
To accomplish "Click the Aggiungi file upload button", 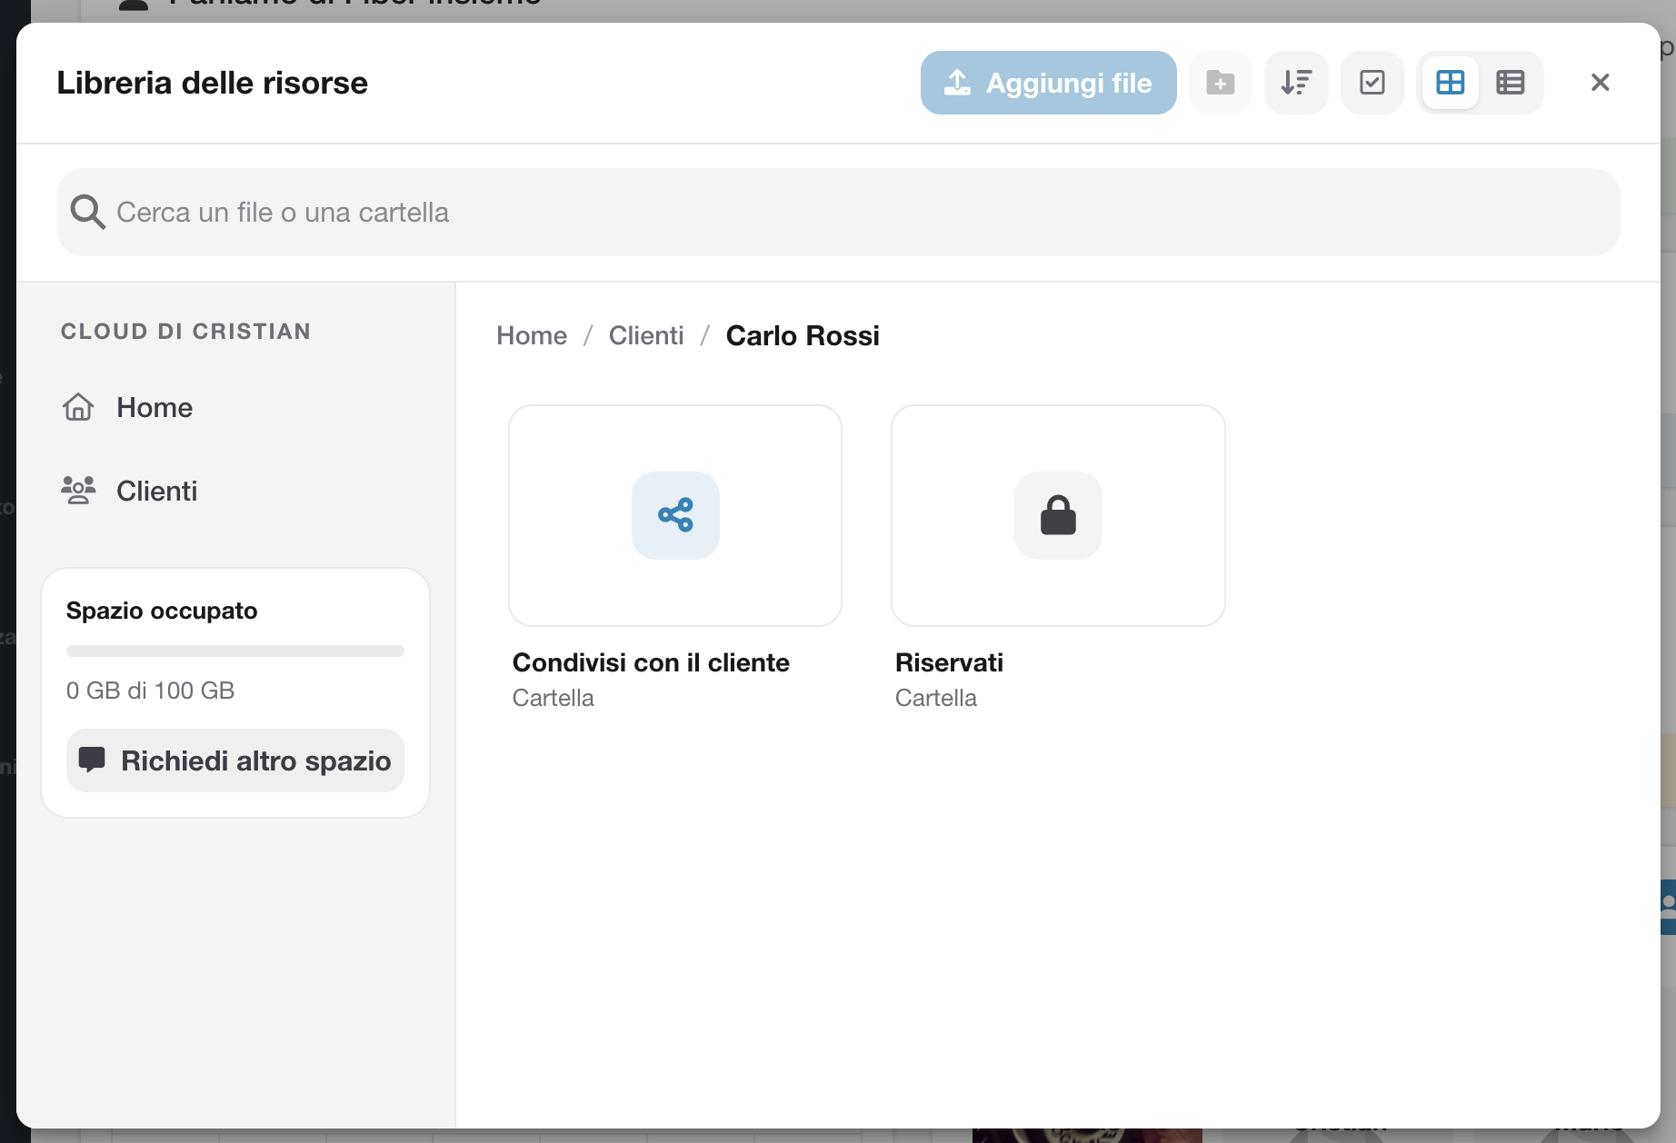I will [x=1048, y=83].
